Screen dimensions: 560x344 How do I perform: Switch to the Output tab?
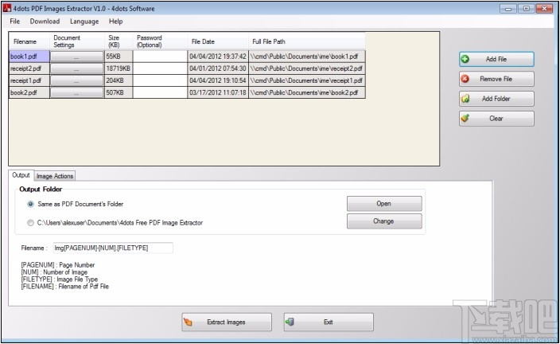(x=21, y=175)
